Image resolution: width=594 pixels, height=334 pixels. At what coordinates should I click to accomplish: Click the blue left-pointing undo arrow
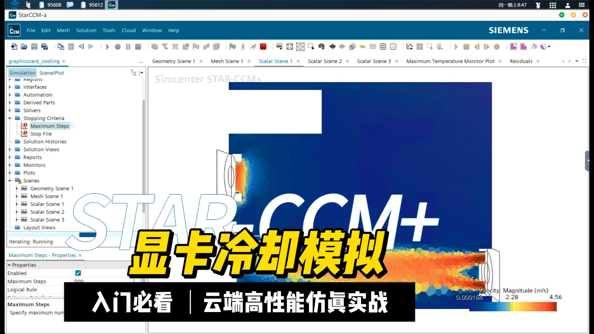click(81, 47)
